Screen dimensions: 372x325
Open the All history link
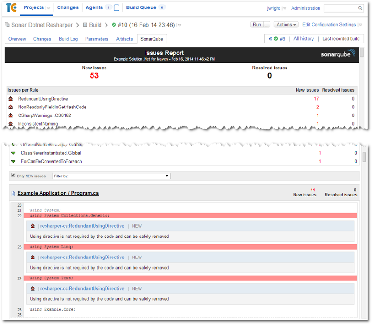(304, 39)
